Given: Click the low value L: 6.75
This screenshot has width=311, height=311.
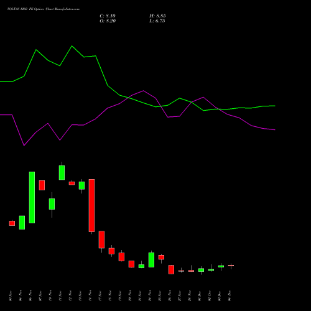Looking at the screenshot, I should (157, 21).
